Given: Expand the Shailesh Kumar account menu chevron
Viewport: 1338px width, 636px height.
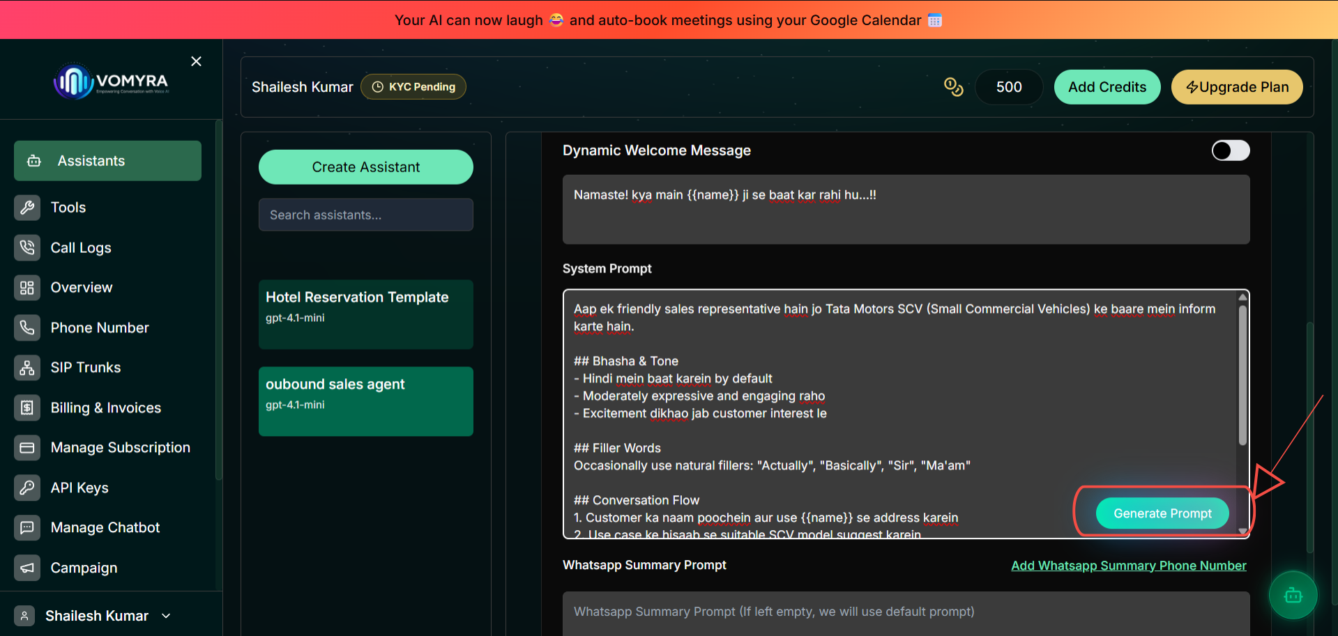Looking at the screenshot, I should 166,616.
